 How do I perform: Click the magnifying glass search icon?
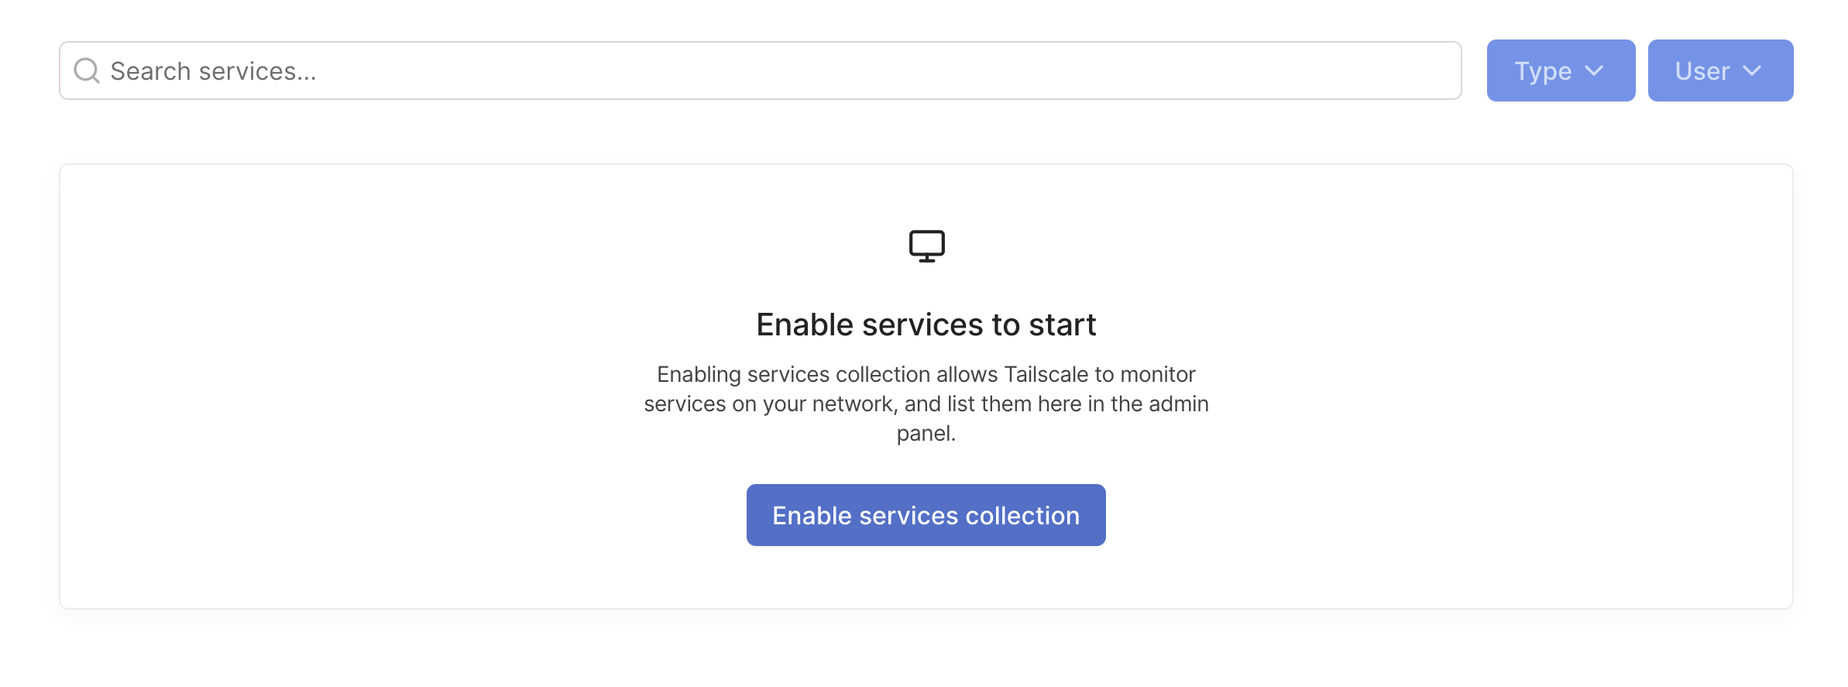coord(87,70)
